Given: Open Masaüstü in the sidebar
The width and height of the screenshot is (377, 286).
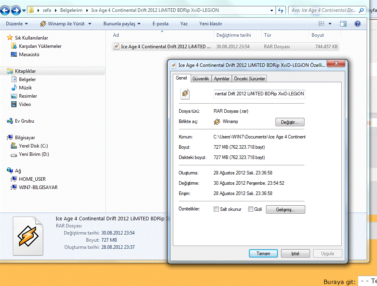Looking at the screenshot, I should point(25,55).
